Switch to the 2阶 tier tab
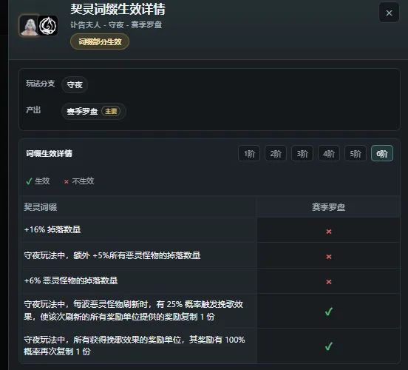 click(276, 153)
